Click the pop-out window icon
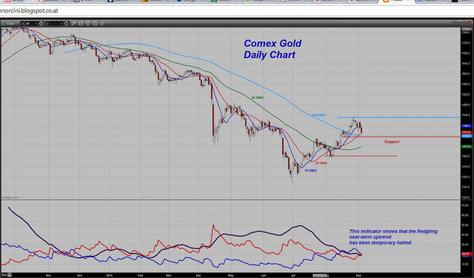 pos(454,22)
